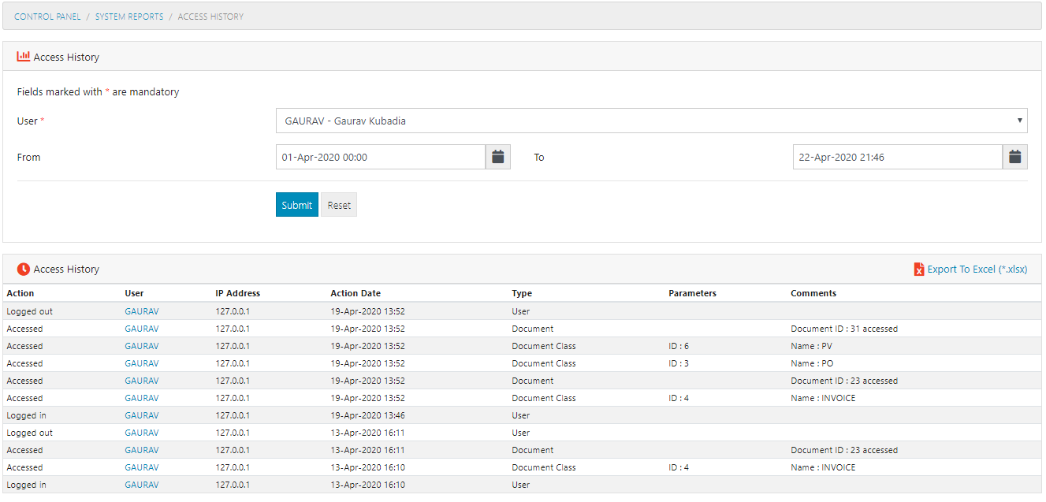Sort by Action Date column header

pyautogui.click(x=355, y=293)
